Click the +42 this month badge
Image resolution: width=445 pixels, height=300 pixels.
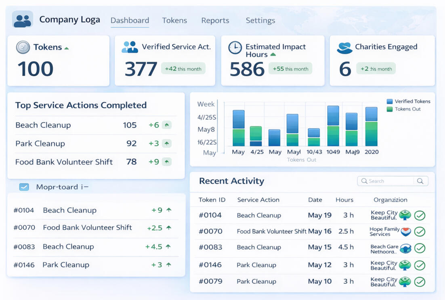(183, 69)
